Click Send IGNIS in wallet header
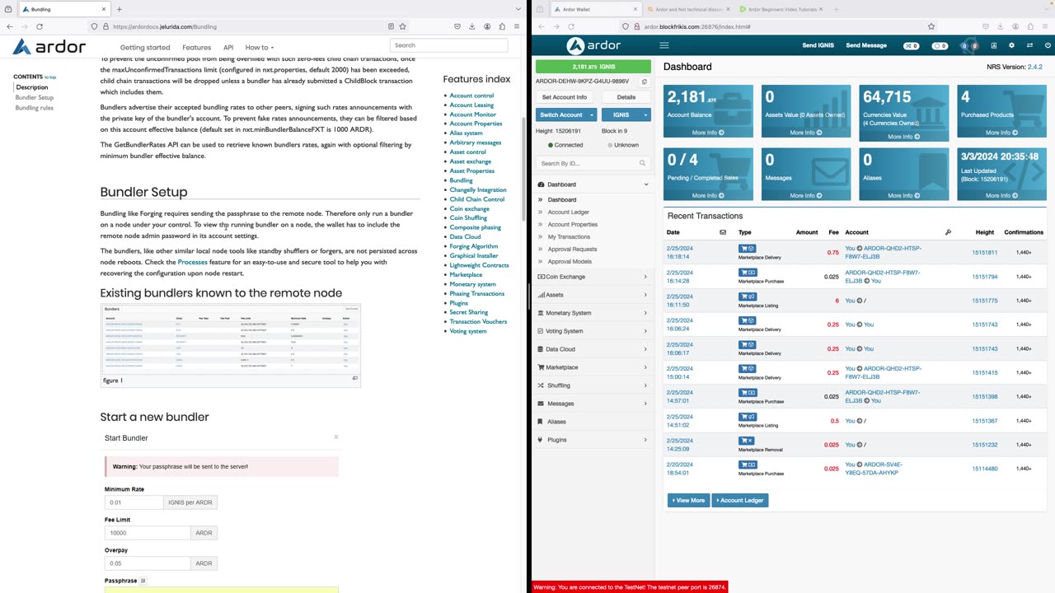The height and width of the screenshot is (593, 1055). pos(818,45)
